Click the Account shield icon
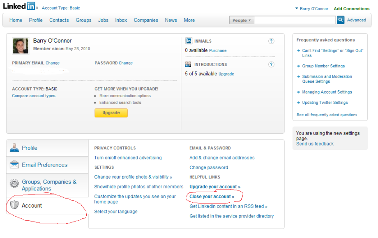This screenshot has height=238, width=378. point(14,205)
